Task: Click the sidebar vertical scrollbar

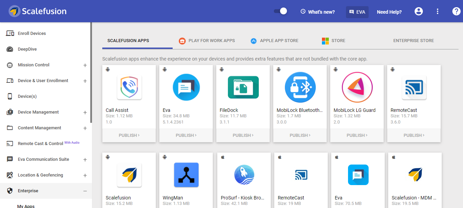Action: pos(91,73)
